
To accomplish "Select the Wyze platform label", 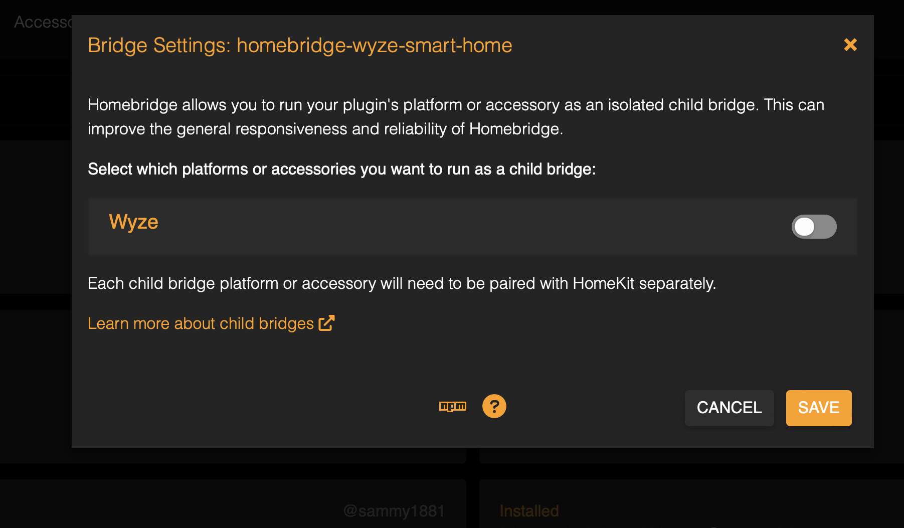I will click(x=133, y=221).
